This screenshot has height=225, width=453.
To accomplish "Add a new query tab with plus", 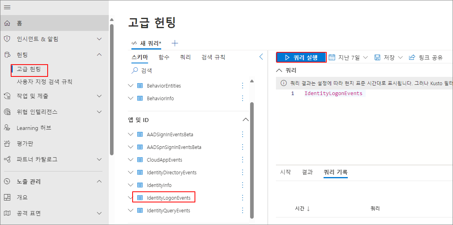I will point(175,43).
